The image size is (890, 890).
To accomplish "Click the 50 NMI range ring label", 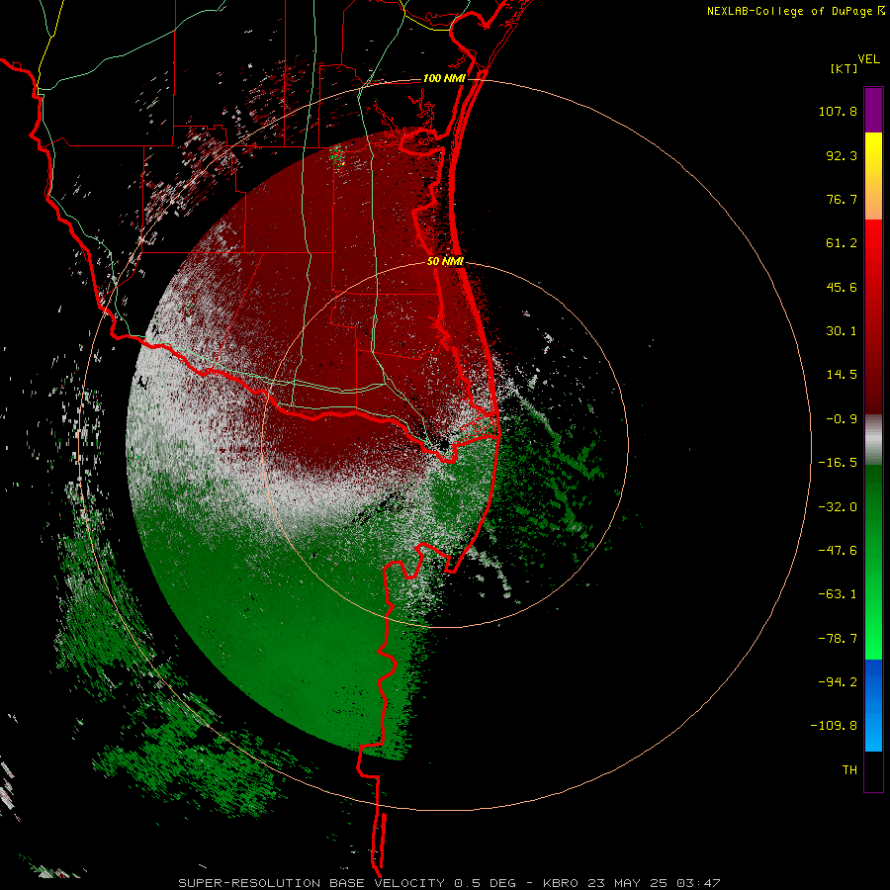I will tap(446, 261).
